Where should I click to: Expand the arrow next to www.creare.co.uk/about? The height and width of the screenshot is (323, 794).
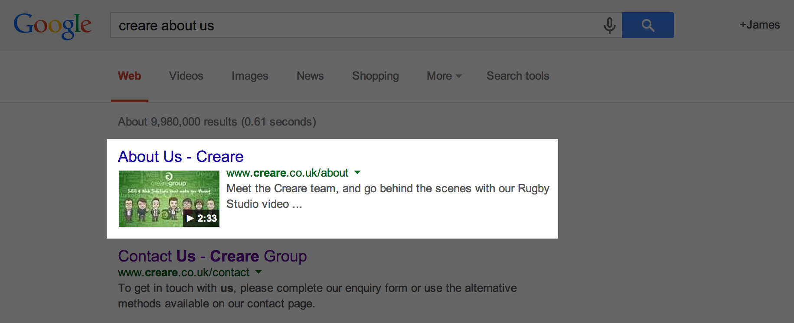(357, 172)
